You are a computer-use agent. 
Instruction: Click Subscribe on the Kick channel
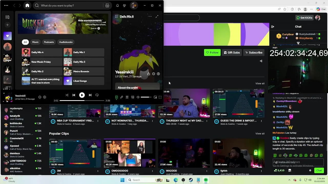[254, 52]
